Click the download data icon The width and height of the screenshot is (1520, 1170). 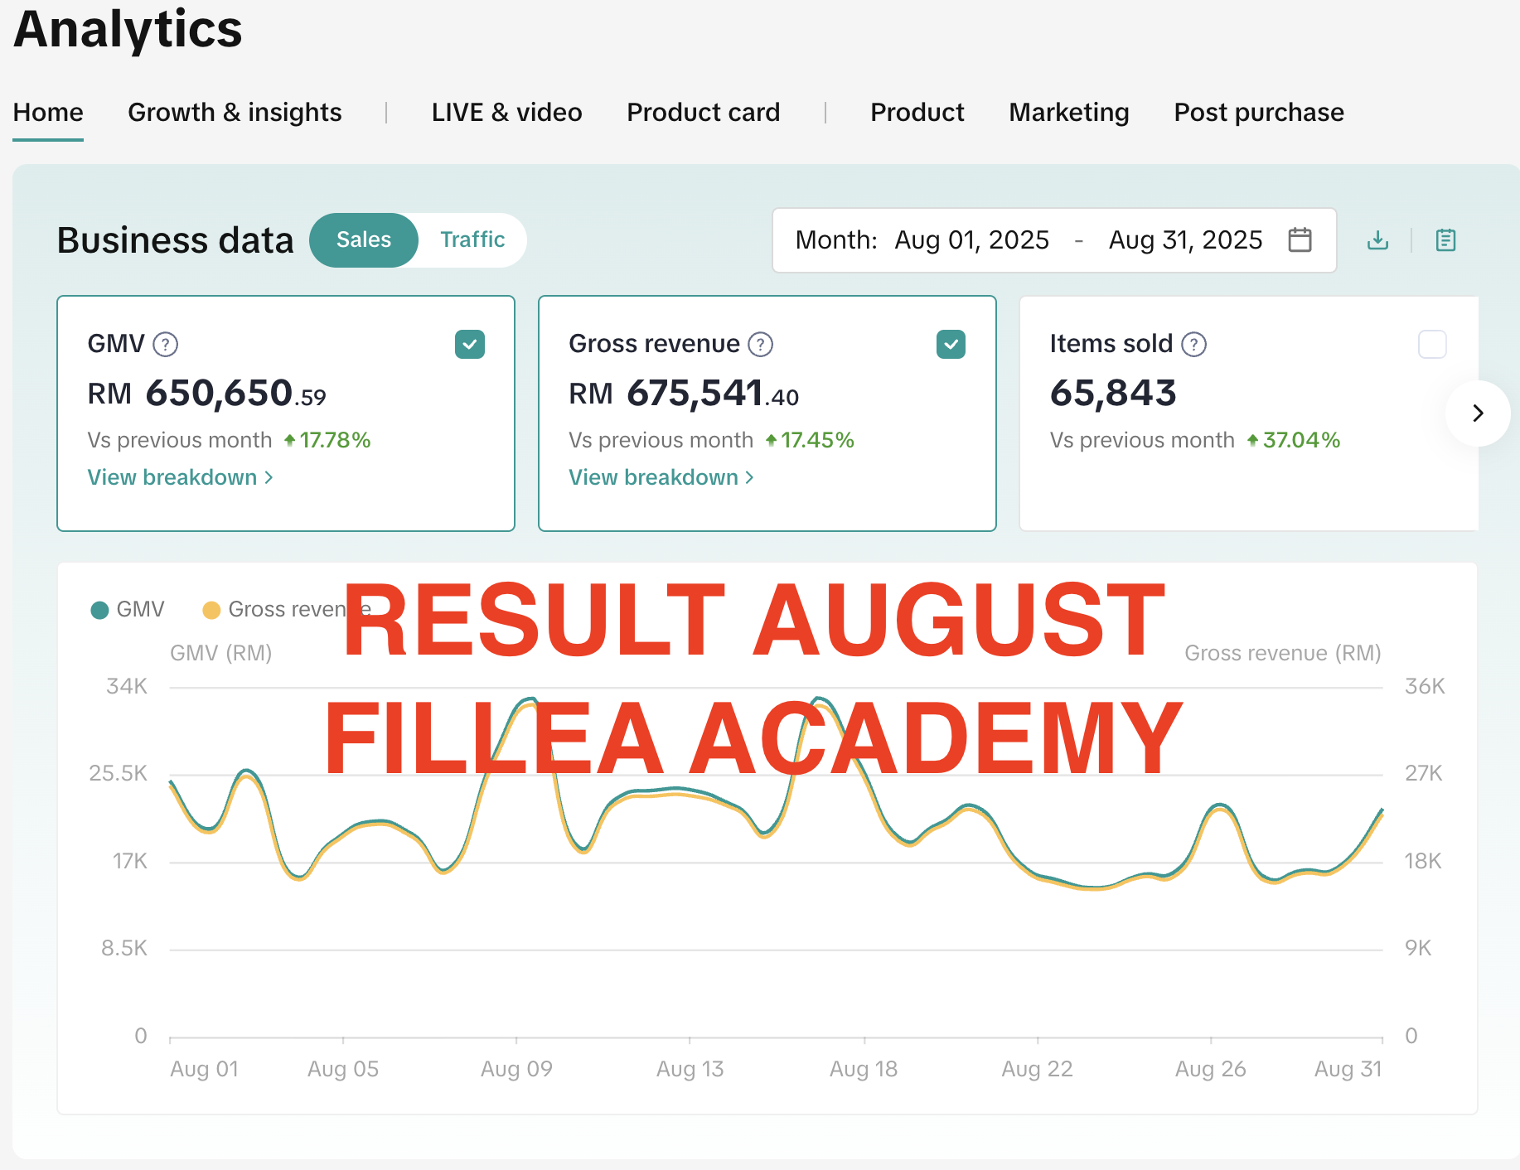coord(1377,240)
